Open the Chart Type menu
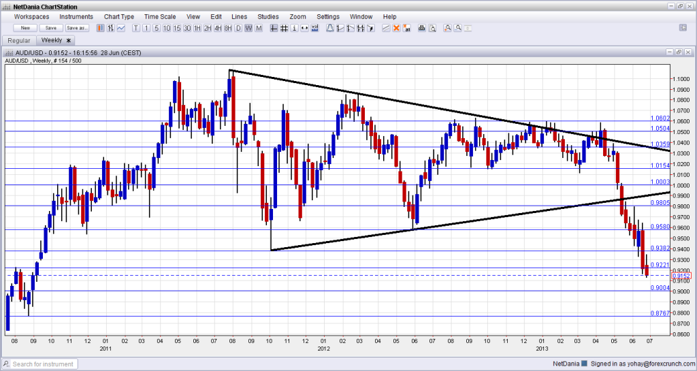Image resolution: width=697 pixels, height=371 pixels. tap(119, 16)
